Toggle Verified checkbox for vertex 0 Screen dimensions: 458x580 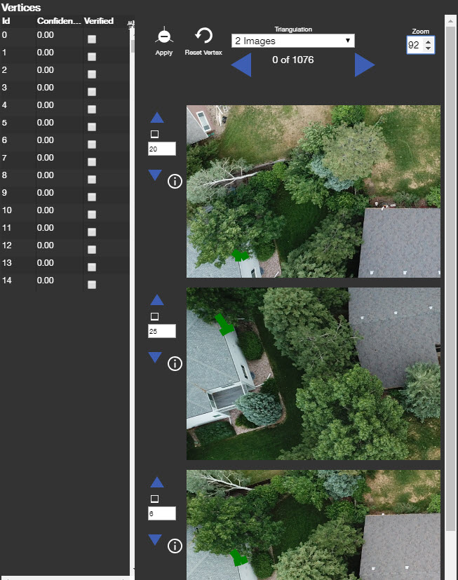click(92, 39)
